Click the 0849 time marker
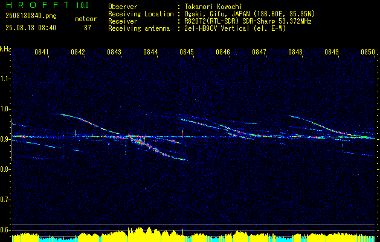380x242 pixels. [332, 52]
